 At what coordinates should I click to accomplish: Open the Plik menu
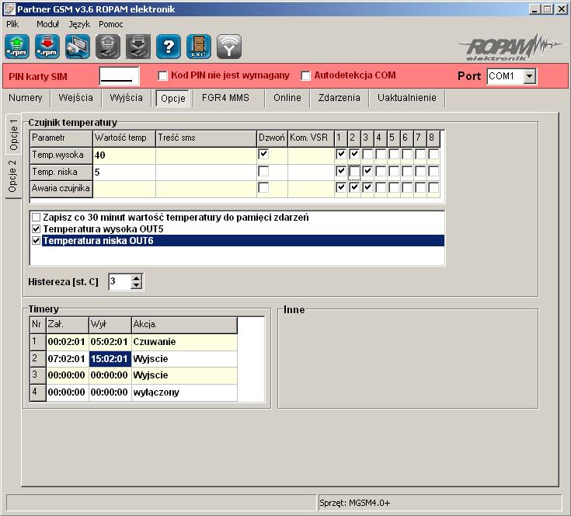pos(12,24)
